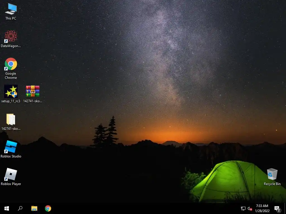Image resolution: width=286 pixels, height=214 pixels.
Task: Select the This PC desktop icon
Action: (x=11, y=11)
